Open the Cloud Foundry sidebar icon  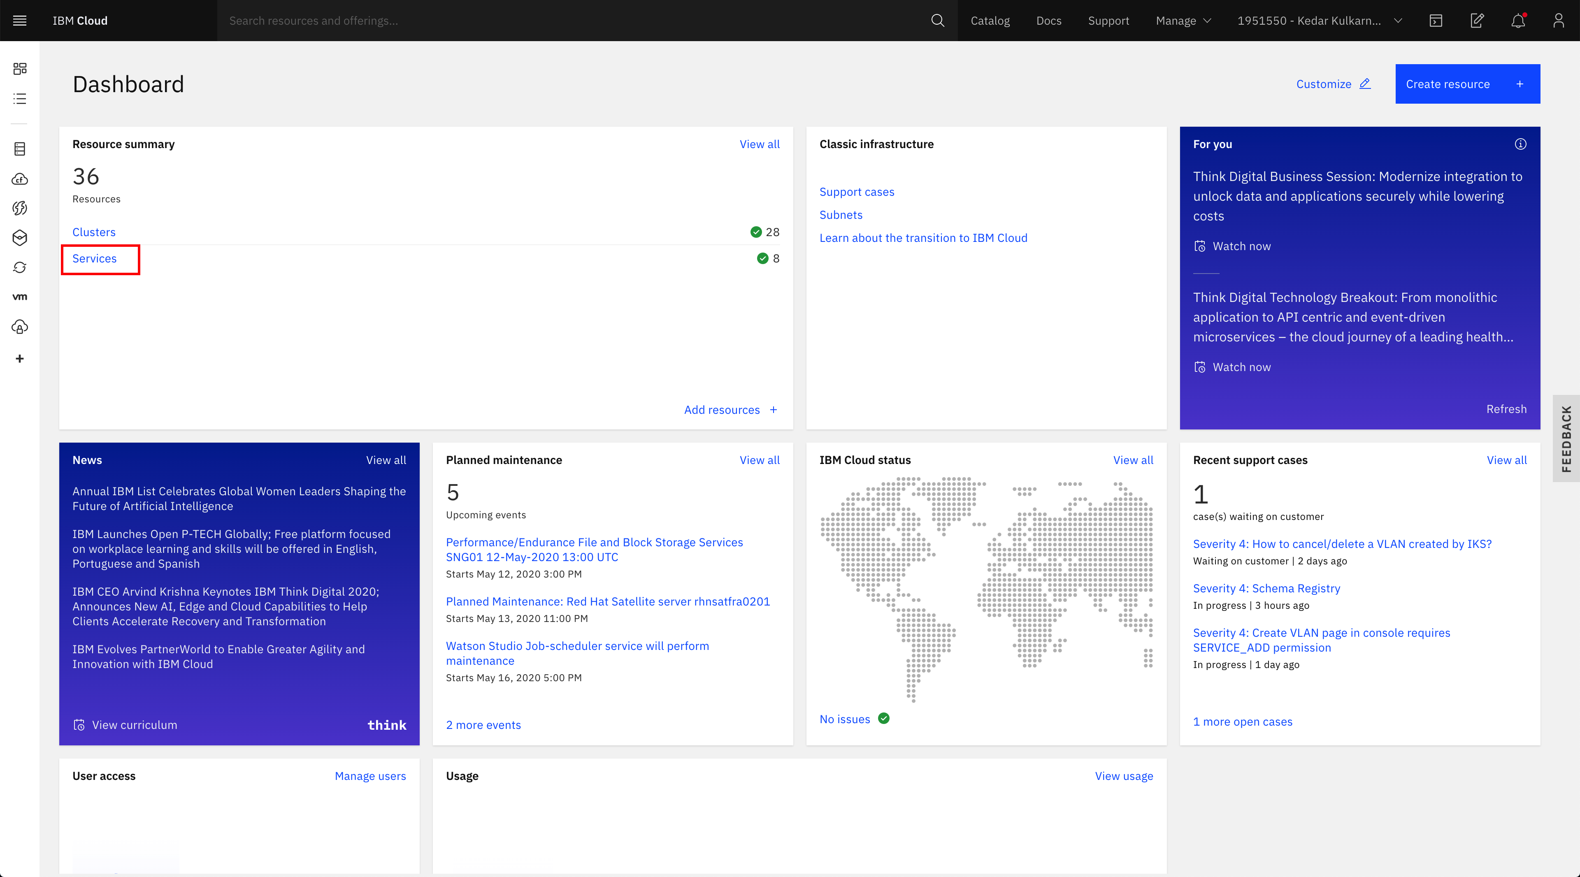click(20, 179)
